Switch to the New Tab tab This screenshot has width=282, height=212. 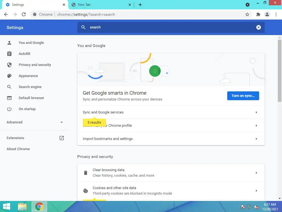click(x=101, y=5)
